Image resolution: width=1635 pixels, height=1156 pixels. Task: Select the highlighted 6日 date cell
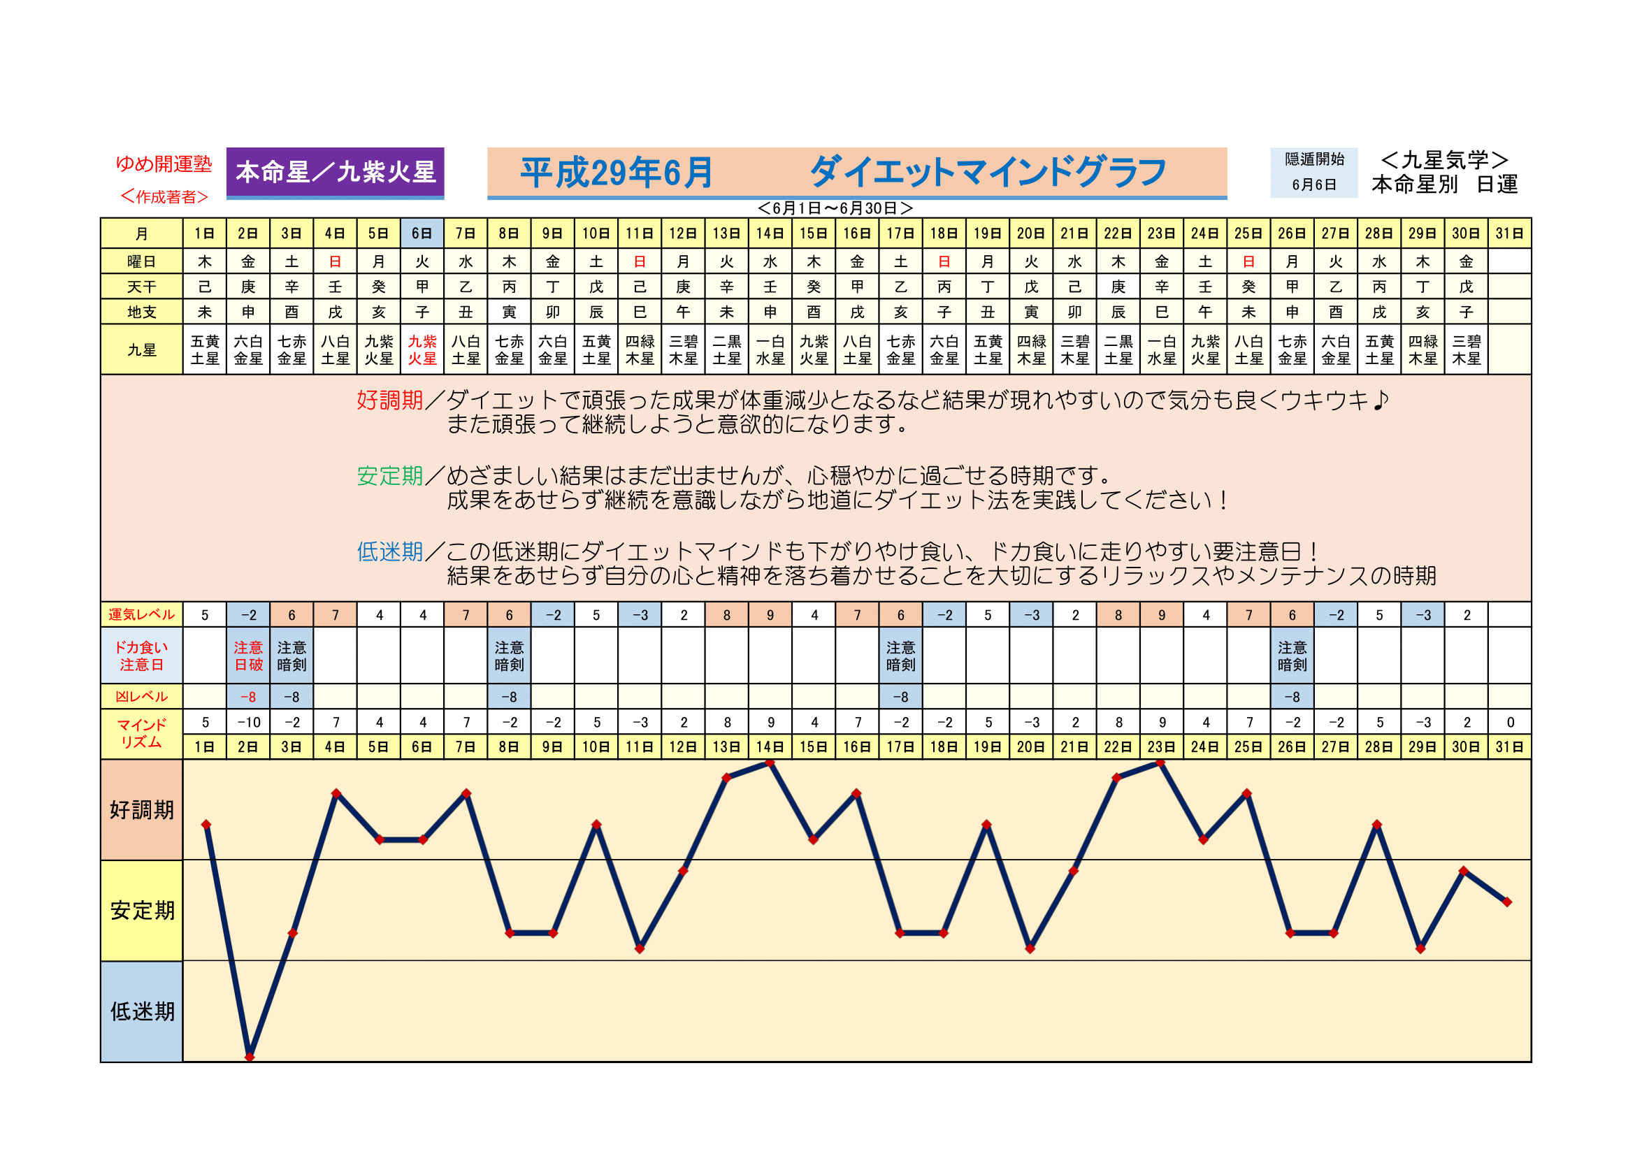422,233
